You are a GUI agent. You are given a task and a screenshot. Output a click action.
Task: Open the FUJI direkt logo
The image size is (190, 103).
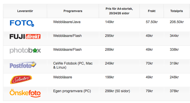click(25, 36)
